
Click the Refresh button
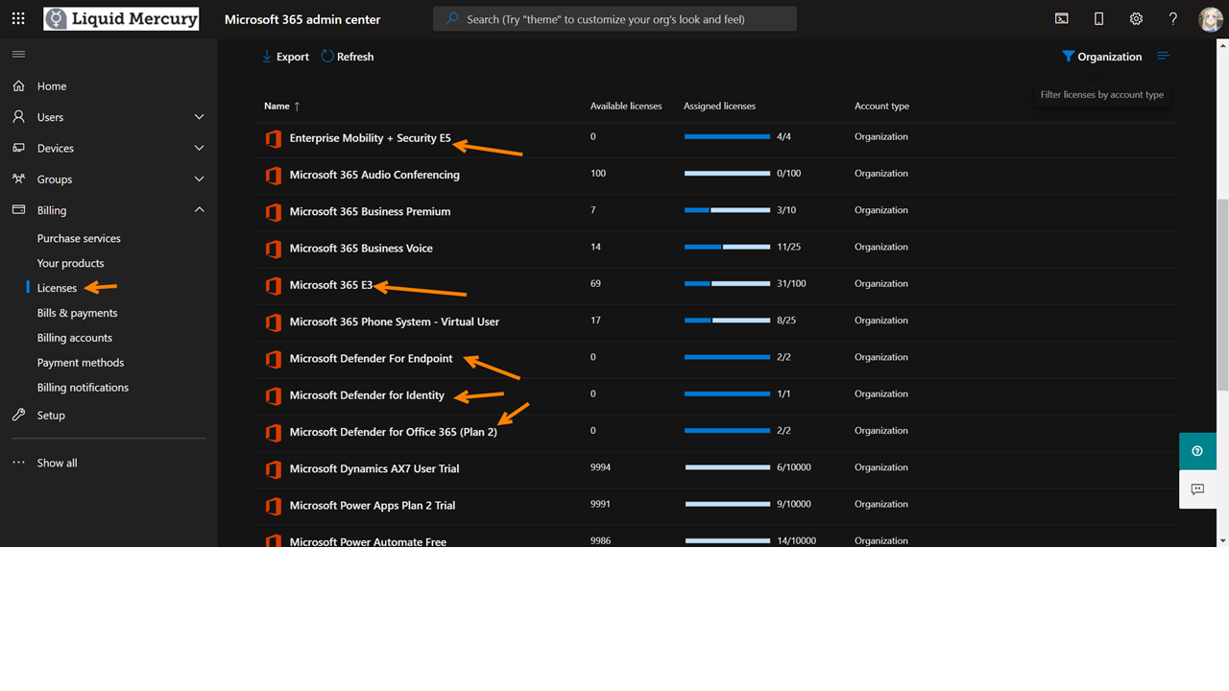tap(348, 57)
